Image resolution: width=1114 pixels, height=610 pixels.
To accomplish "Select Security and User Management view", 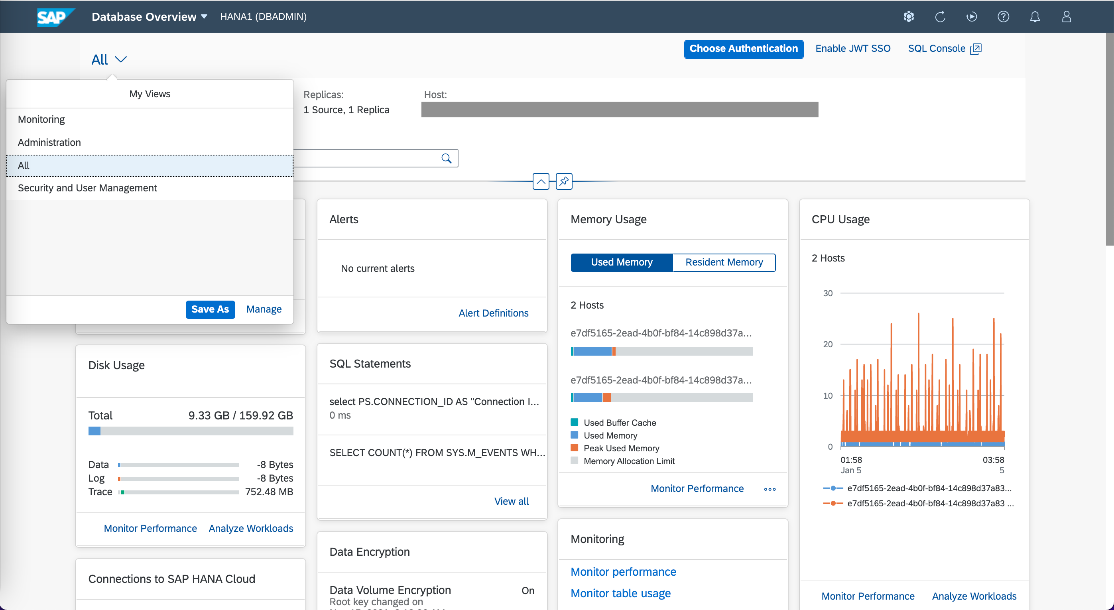I will [x=87, y=188].
